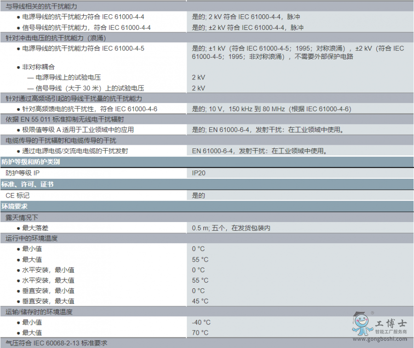Click the 最大落差 row label
Screen dimensions: 414x348
35,228
